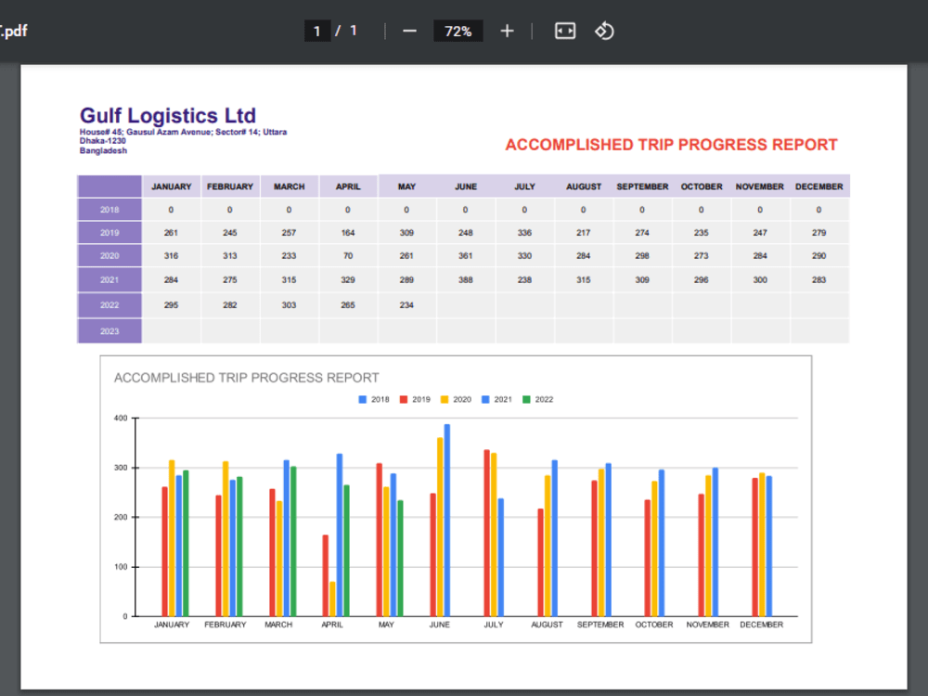Click the short yellow April 2020 bar

point(332,599)
